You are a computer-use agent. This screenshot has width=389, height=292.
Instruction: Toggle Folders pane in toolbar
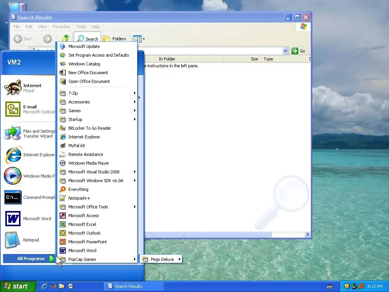pyautogui.click(x=115, y=39)
